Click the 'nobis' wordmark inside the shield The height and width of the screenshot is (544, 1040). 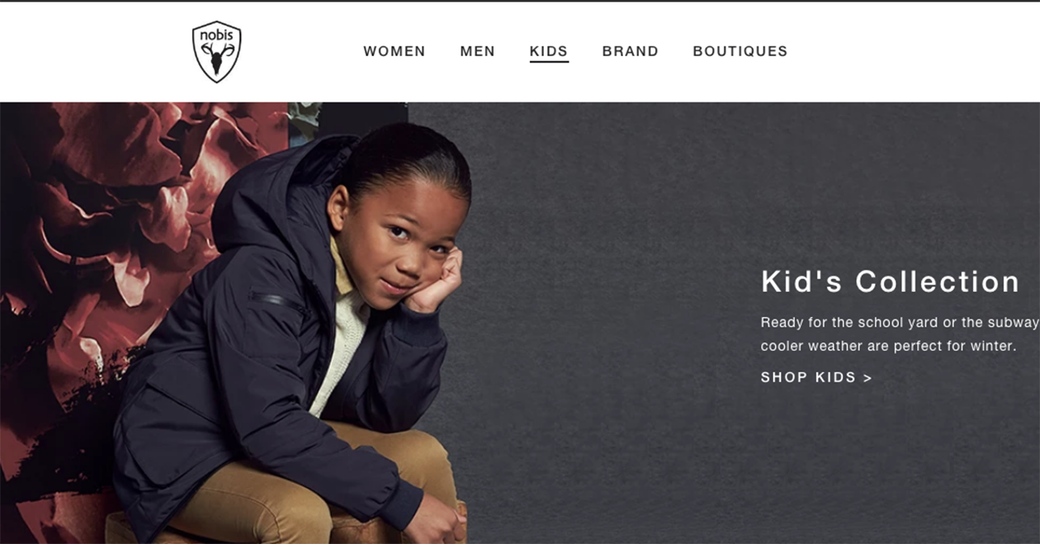216,36
